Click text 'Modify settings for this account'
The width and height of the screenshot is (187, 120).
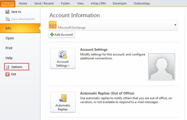click(102, 54)
